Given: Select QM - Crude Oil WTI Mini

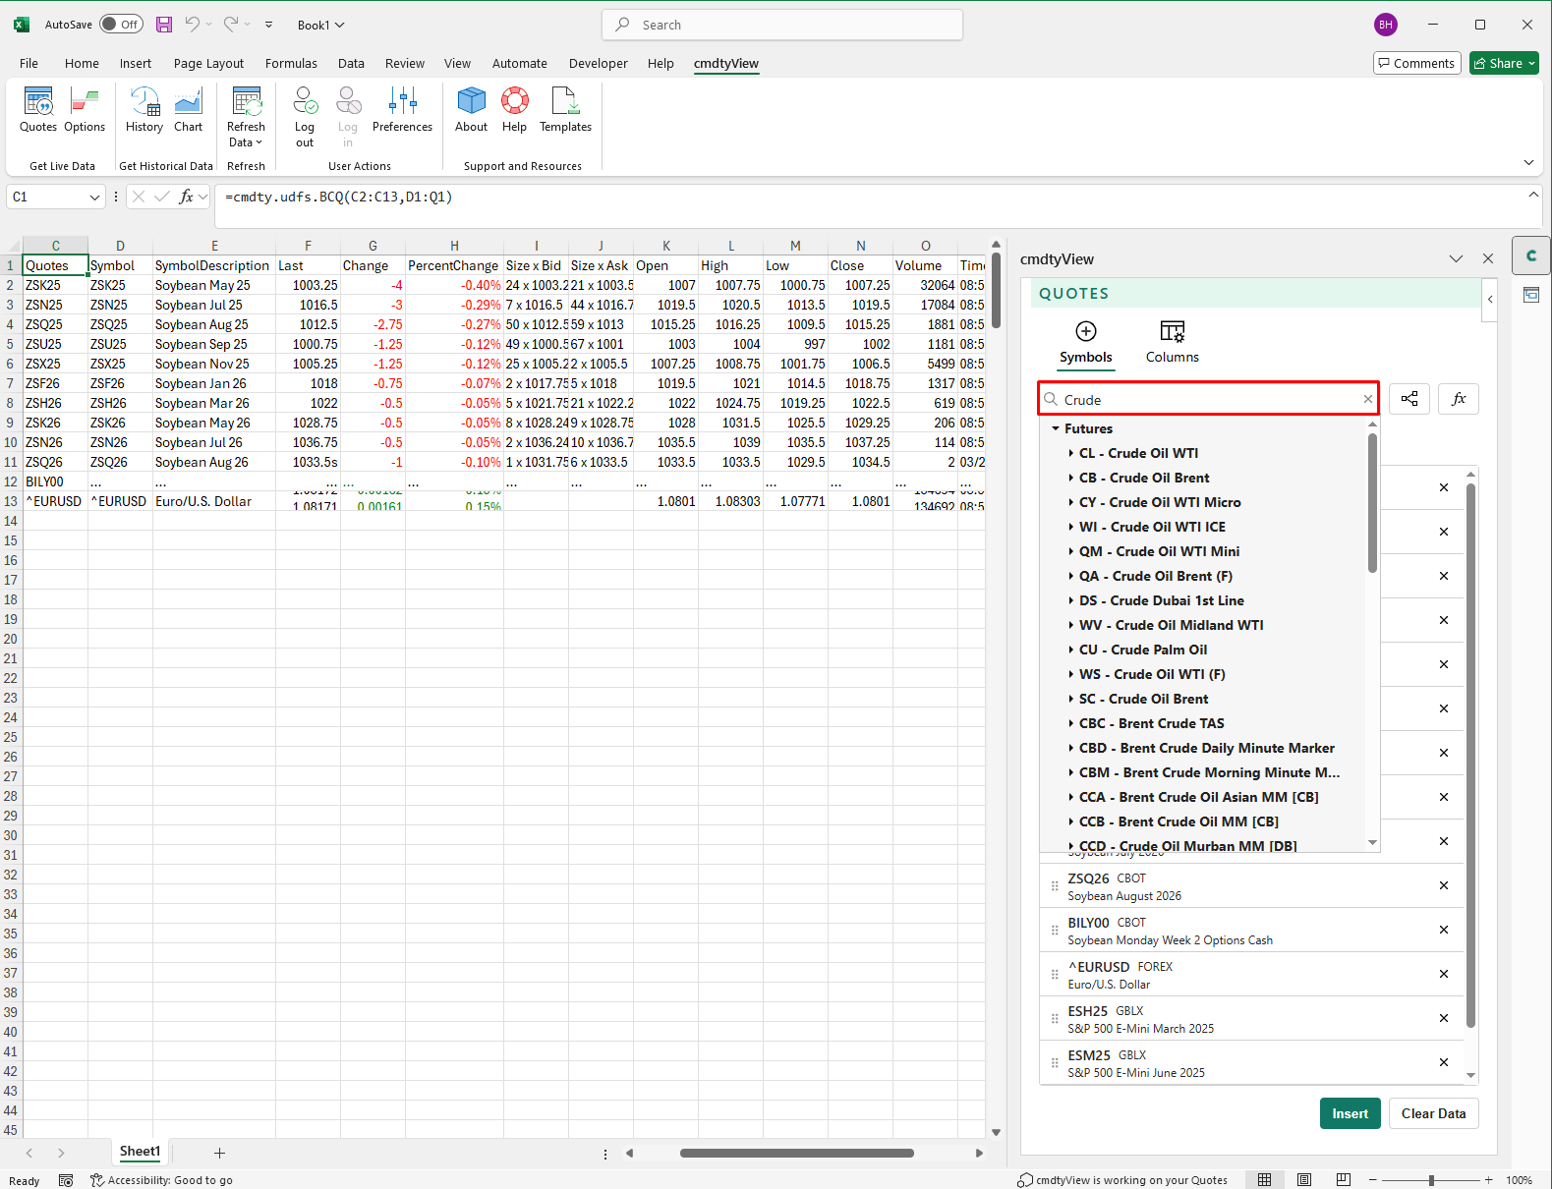Looking at the screenshot, I should [1159, 551].
